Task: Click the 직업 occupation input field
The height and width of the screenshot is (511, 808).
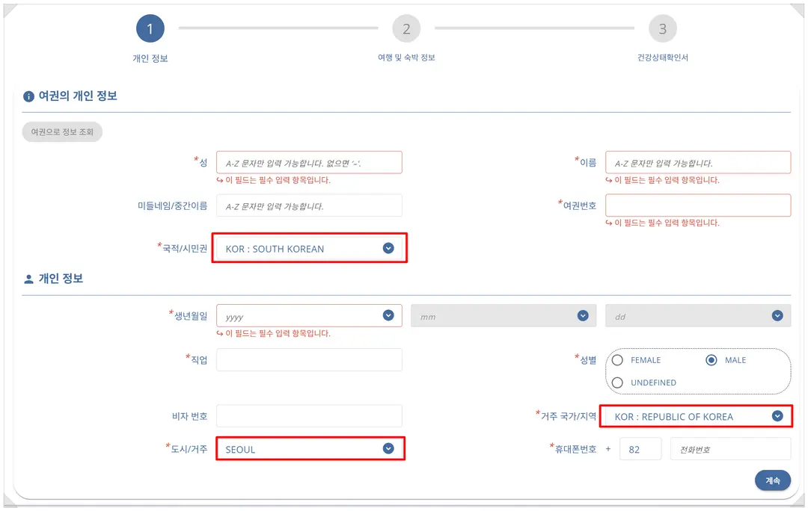Action: (309, 359)
